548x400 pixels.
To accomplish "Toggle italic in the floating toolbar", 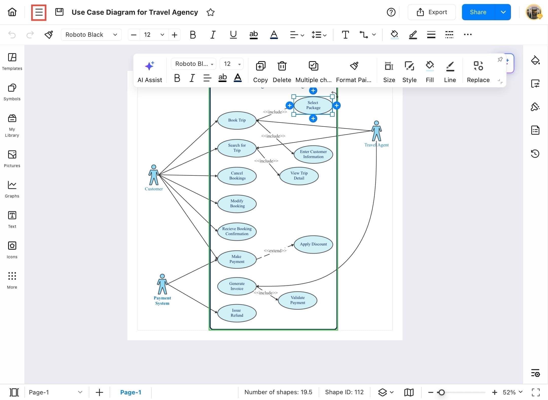I will point(192,78).
